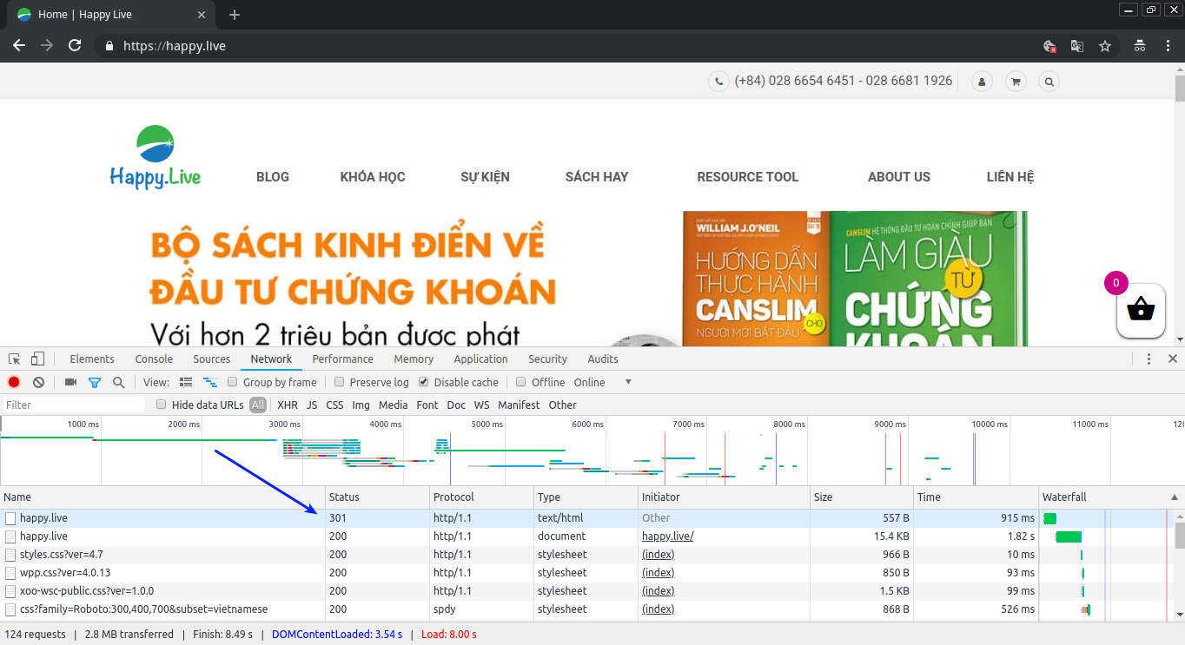The height and width of the screenshot is (645, 1185).
Task: Click the phone icon beside the number
Action: coord(718,82)
